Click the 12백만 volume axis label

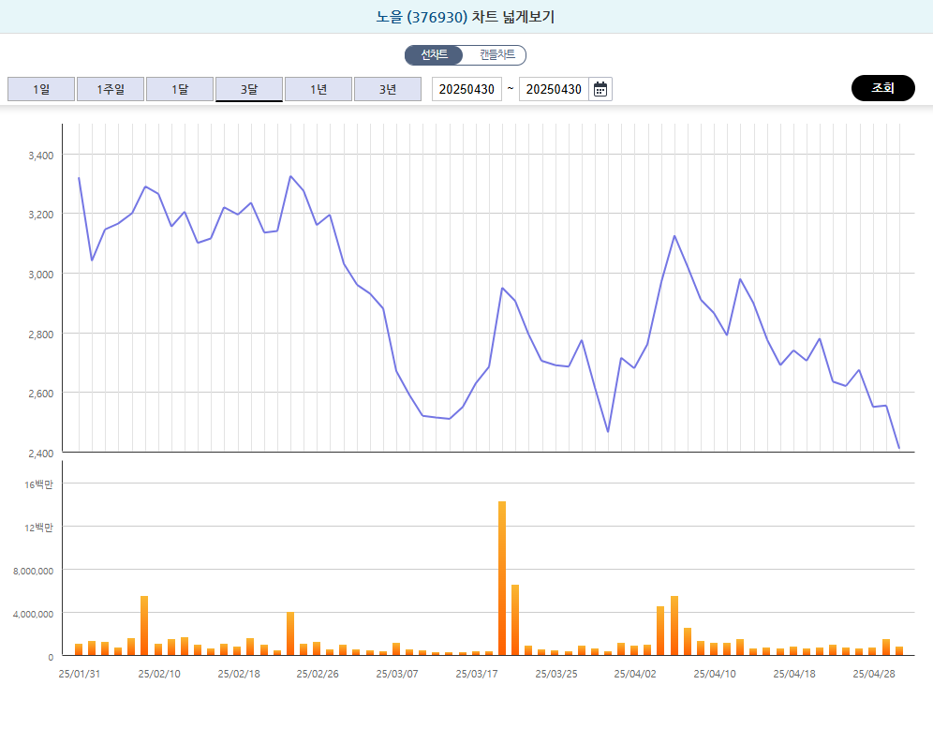click(38, 528)
